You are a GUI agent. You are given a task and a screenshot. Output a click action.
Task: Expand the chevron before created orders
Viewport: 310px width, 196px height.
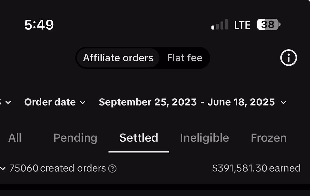coord(3,168)
